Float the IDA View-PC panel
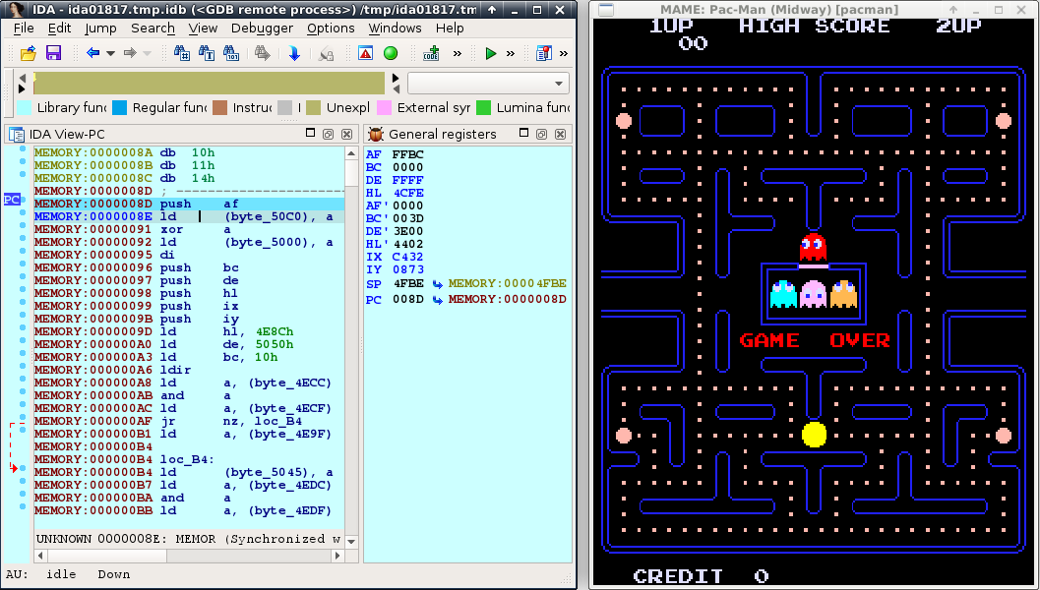Image resolution: width=1040 pixels, height=590 pixels. pos(329,134)
